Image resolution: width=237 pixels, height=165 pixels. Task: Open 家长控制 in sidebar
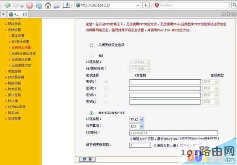click(x=14, y=95)
